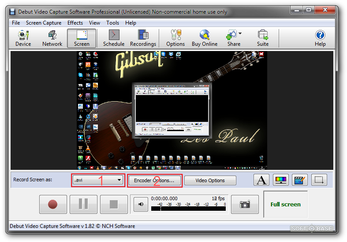
Task: Click the selection rectangle icon
Action: click(319, 180)
